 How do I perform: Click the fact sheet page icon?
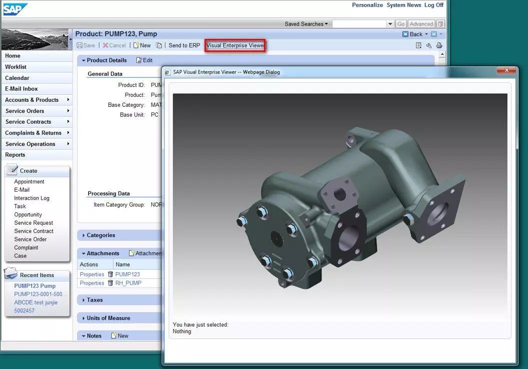[418, 45]
